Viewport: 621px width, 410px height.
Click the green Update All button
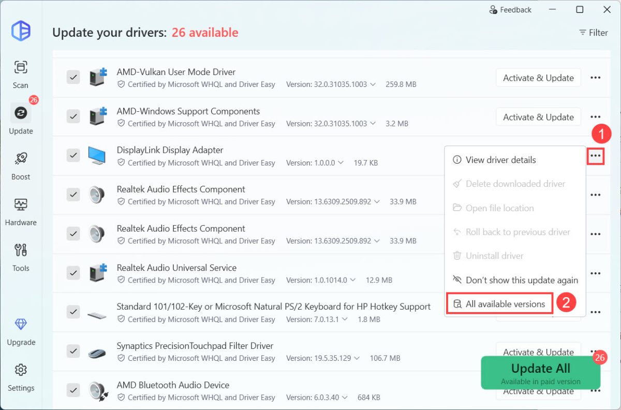541,373
